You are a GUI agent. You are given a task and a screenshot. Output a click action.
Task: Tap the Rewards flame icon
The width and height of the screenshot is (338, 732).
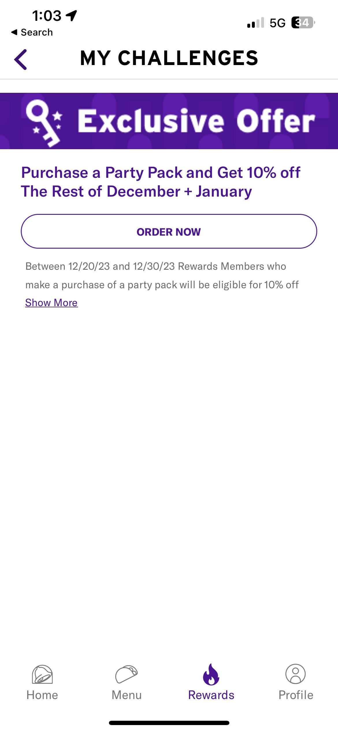(x=211, y=674)
